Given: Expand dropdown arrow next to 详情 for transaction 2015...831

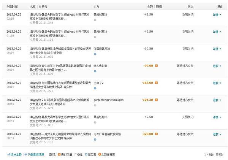Looking at the screenshot, I should pos(220,117).
